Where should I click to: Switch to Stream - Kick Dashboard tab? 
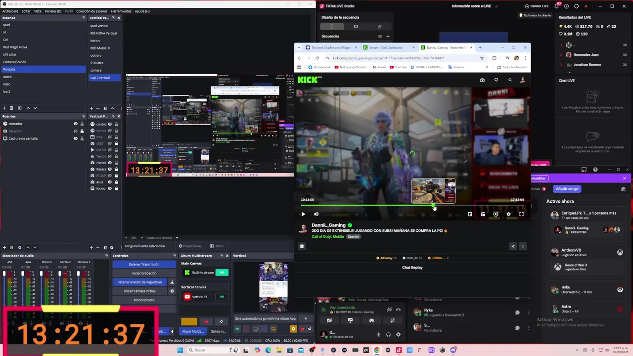click(389, 47)
